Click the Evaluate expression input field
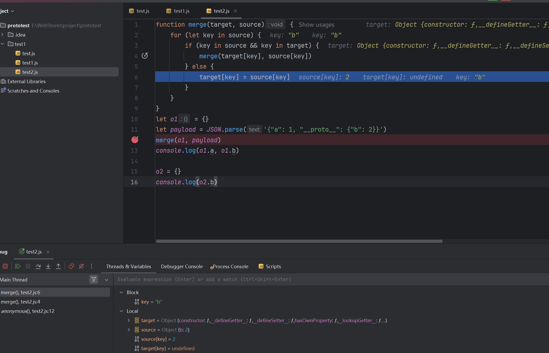 click(311, 279)
